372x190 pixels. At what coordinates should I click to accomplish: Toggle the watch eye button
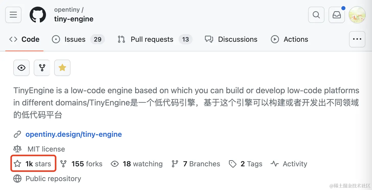tap(21, 68)
